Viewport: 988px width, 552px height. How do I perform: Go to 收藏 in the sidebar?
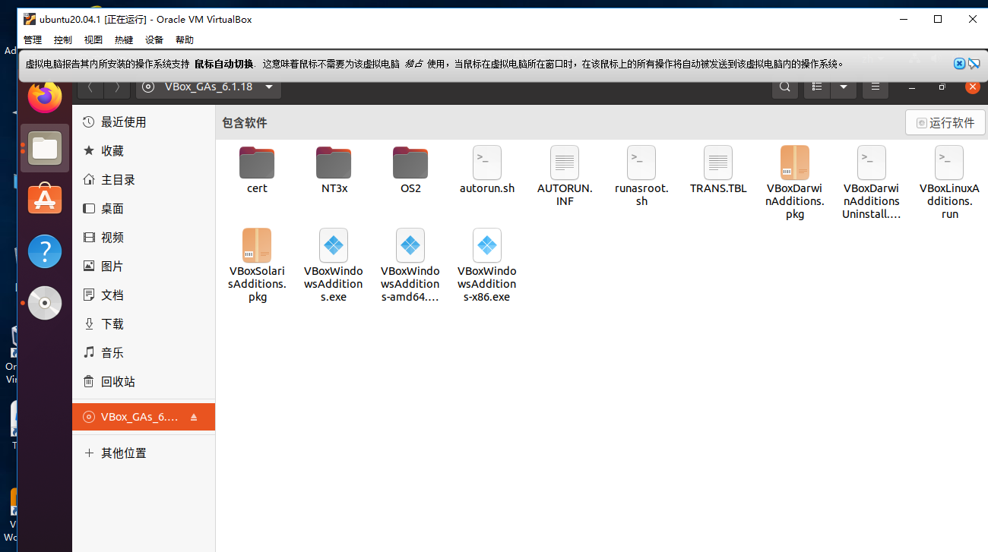click(x=144, y=151)
